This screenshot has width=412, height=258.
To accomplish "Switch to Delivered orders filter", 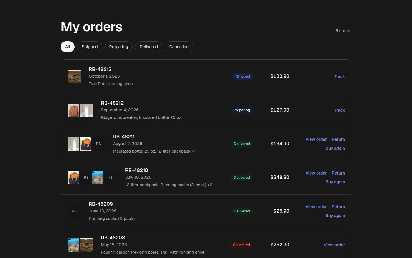I will pos(149,47).
